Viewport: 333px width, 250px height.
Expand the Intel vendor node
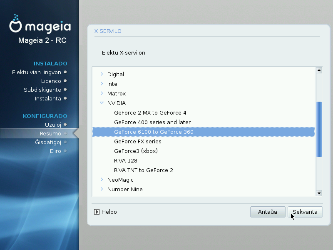point(102,84)
